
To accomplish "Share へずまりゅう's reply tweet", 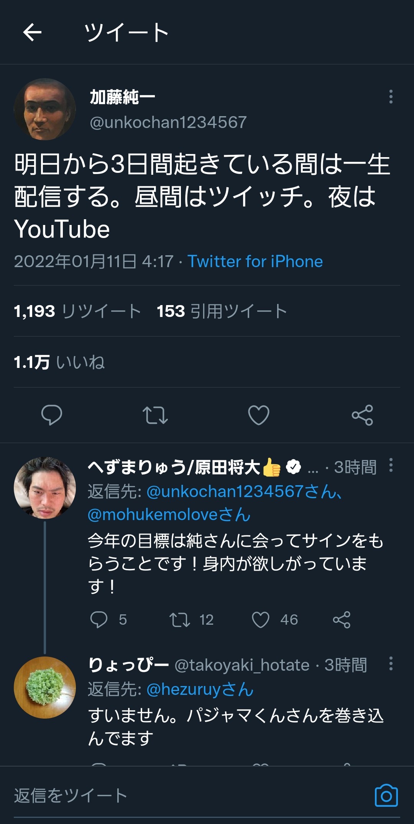I will click(342, 620).
